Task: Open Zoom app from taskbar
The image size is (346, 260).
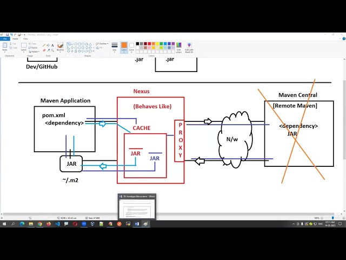Action: [84, 224]
